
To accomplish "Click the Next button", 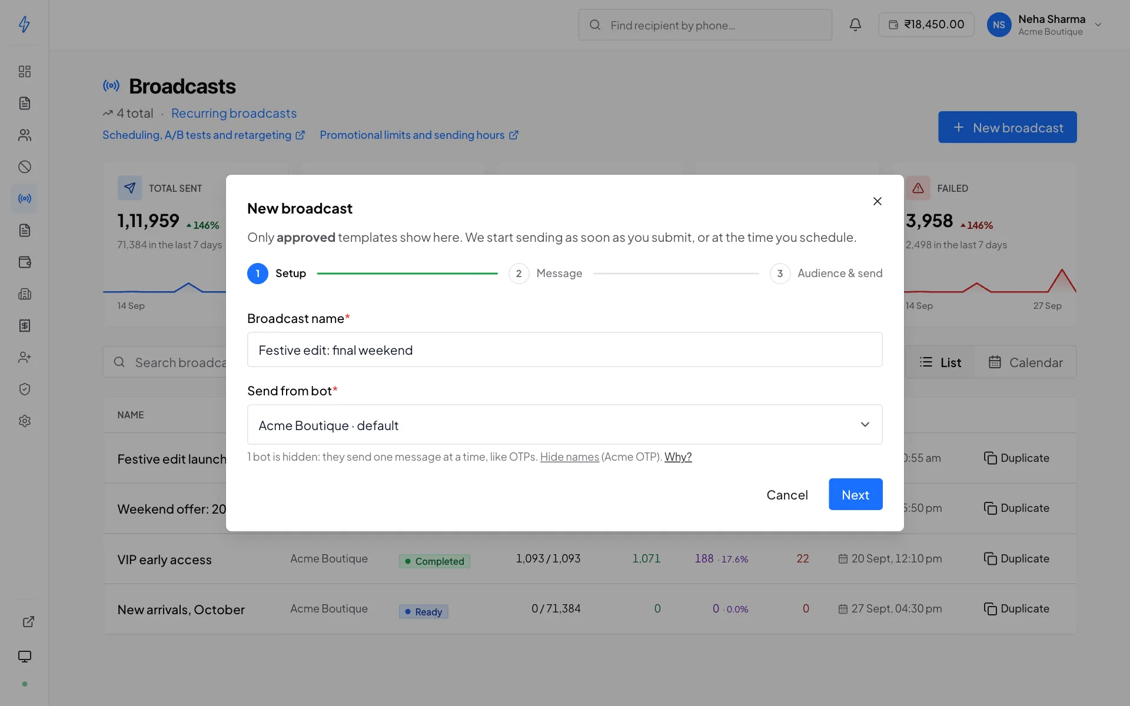I will (855, 494).
